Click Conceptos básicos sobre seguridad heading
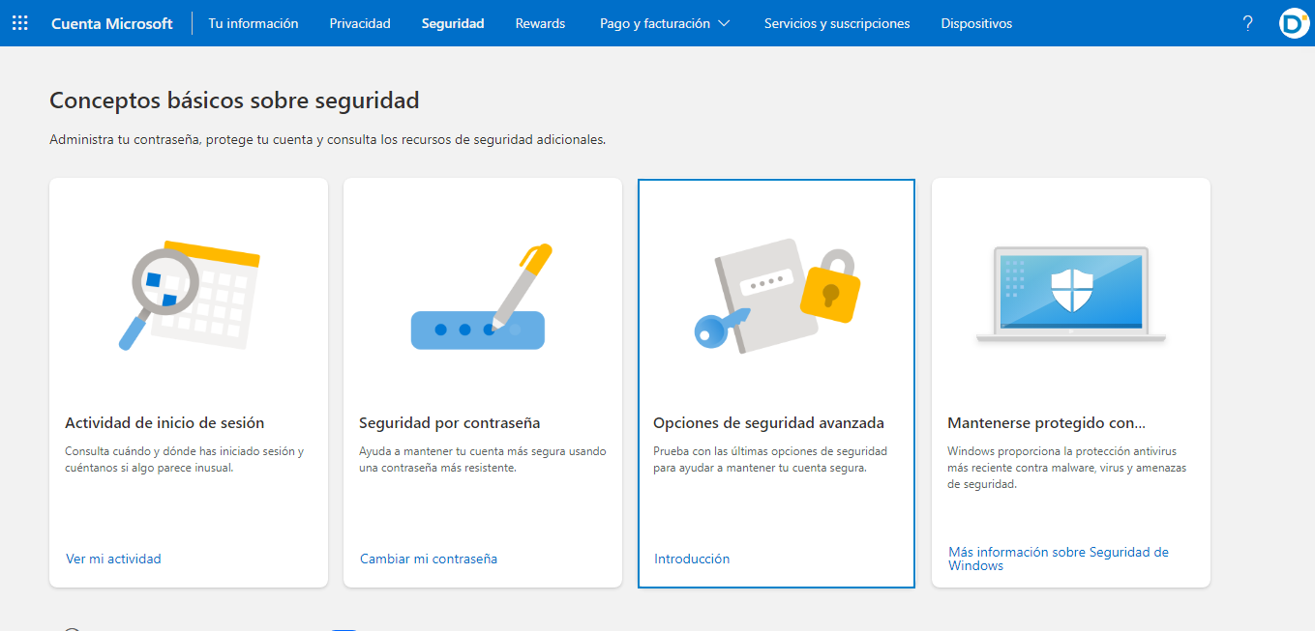Screen dimensions: 1315x631 click(x=234, y=100)
